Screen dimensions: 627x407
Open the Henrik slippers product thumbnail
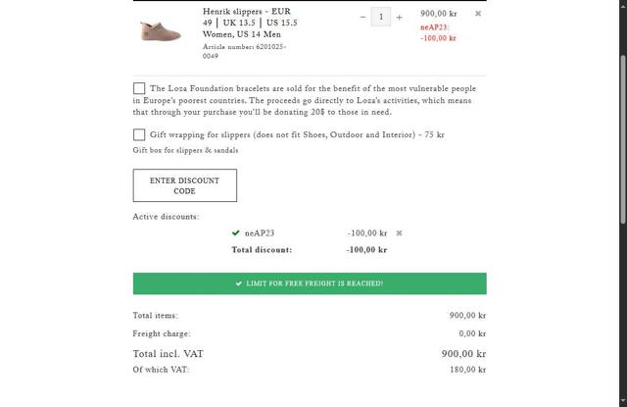[160, 31]
